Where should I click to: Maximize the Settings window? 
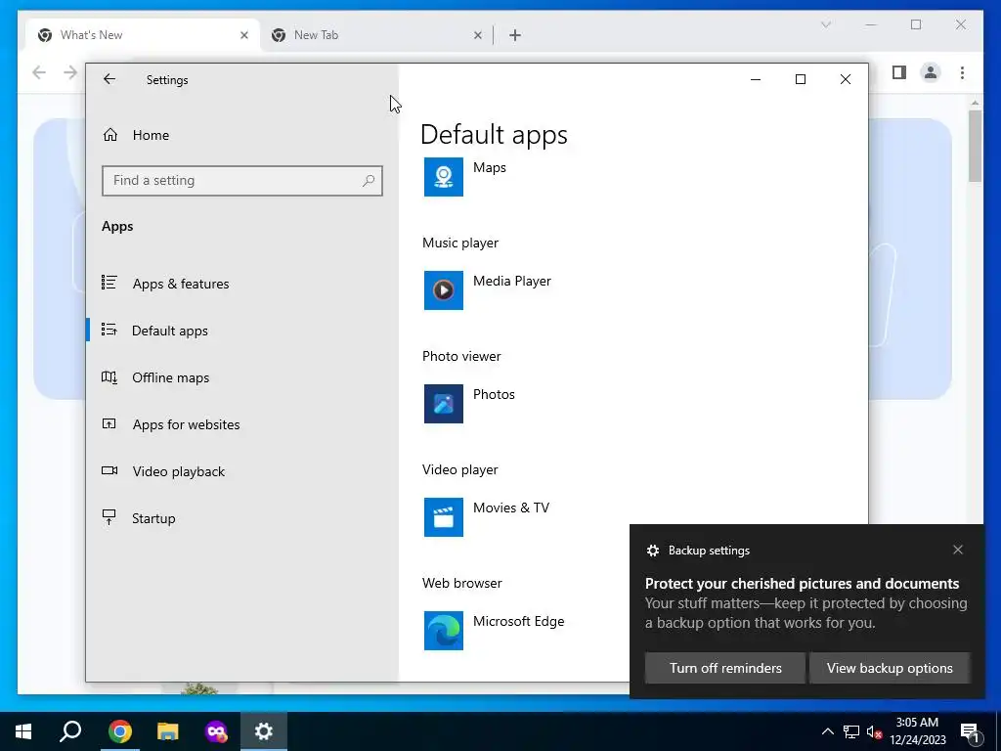800,79
